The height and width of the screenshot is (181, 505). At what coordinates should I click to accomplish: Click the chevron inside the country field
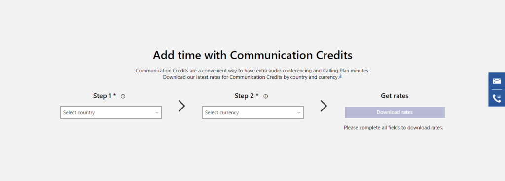[x=157, y=113]
